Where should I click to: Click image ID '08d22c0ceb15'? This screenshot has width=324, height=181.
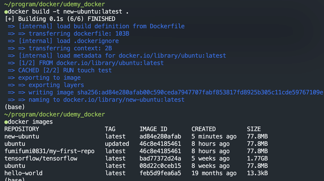point(160,166)
